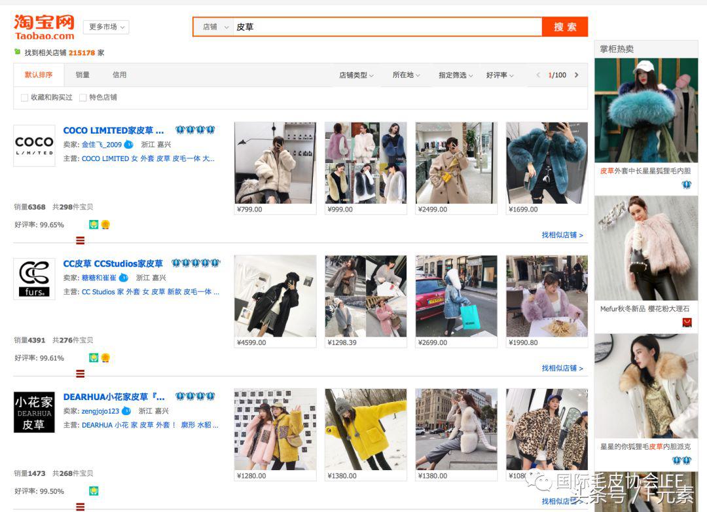Click Wangwang chat icon next to zengjojo123

pos(127,411)
